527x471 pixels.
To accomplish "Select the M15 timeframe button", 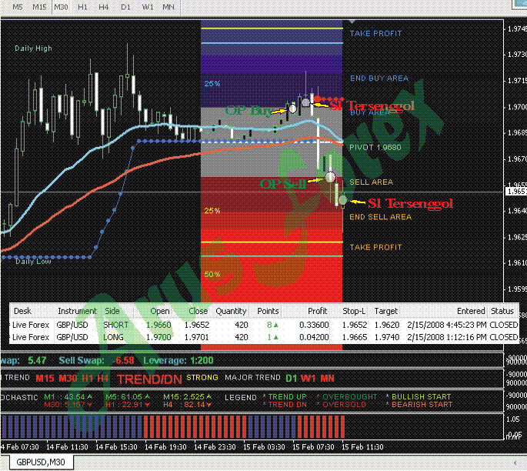I will pos(39,6).
